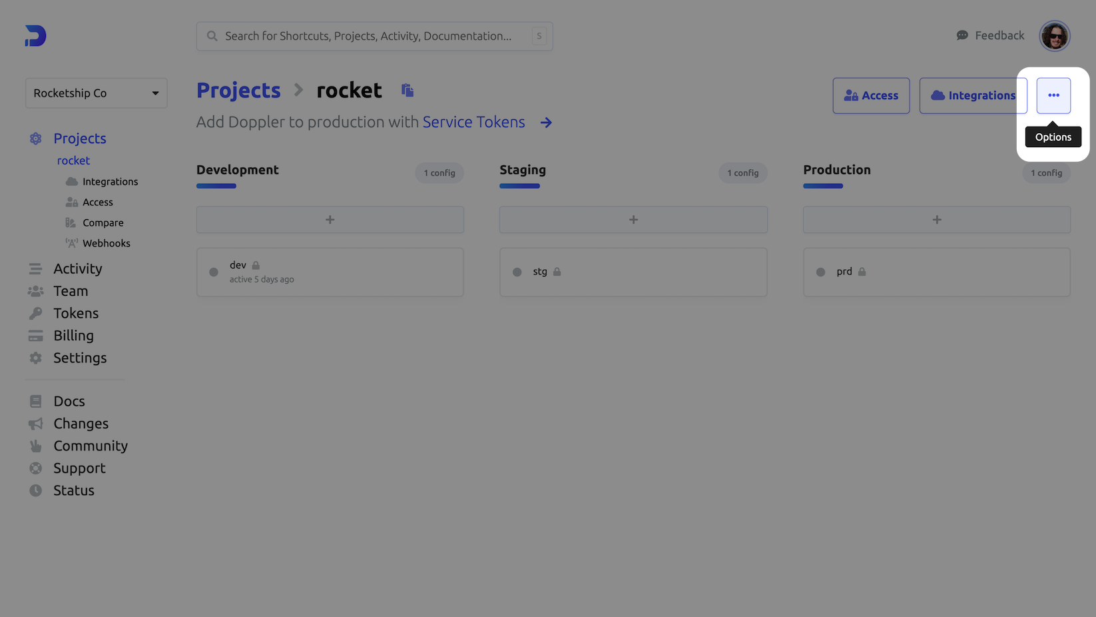The image size is (1096, 617).
Task: Click the Changes megaphone icon
Action: pyautogui.click(x=35, y=424)
